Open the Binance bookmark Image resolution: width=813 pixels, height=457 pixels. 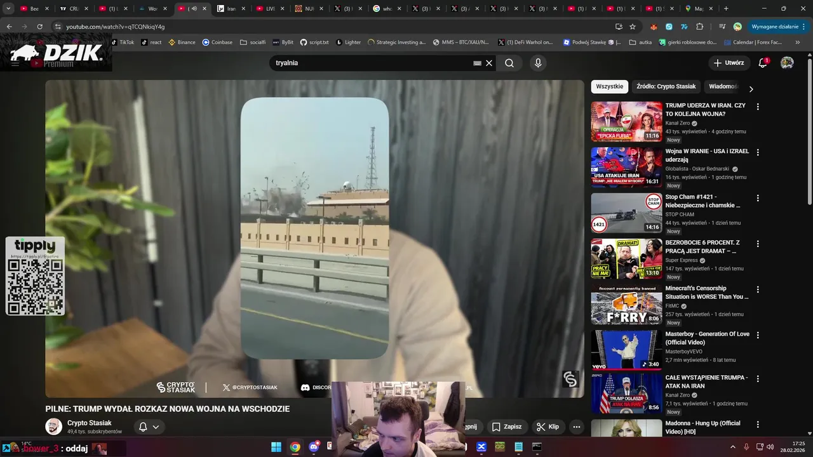coord(182,43)
